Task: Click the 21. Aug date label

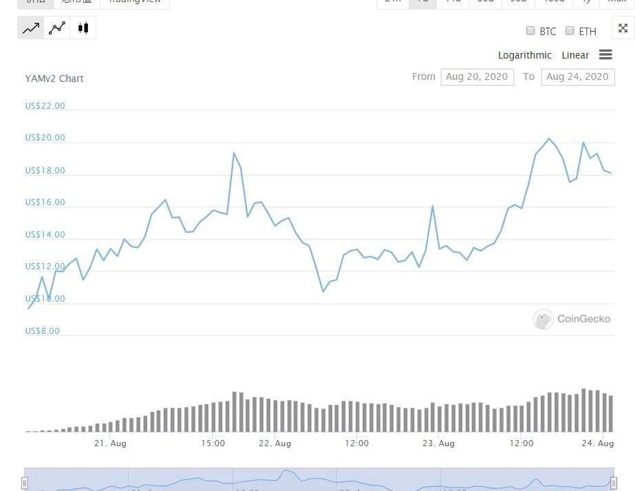Action: [x=110, y=443]
